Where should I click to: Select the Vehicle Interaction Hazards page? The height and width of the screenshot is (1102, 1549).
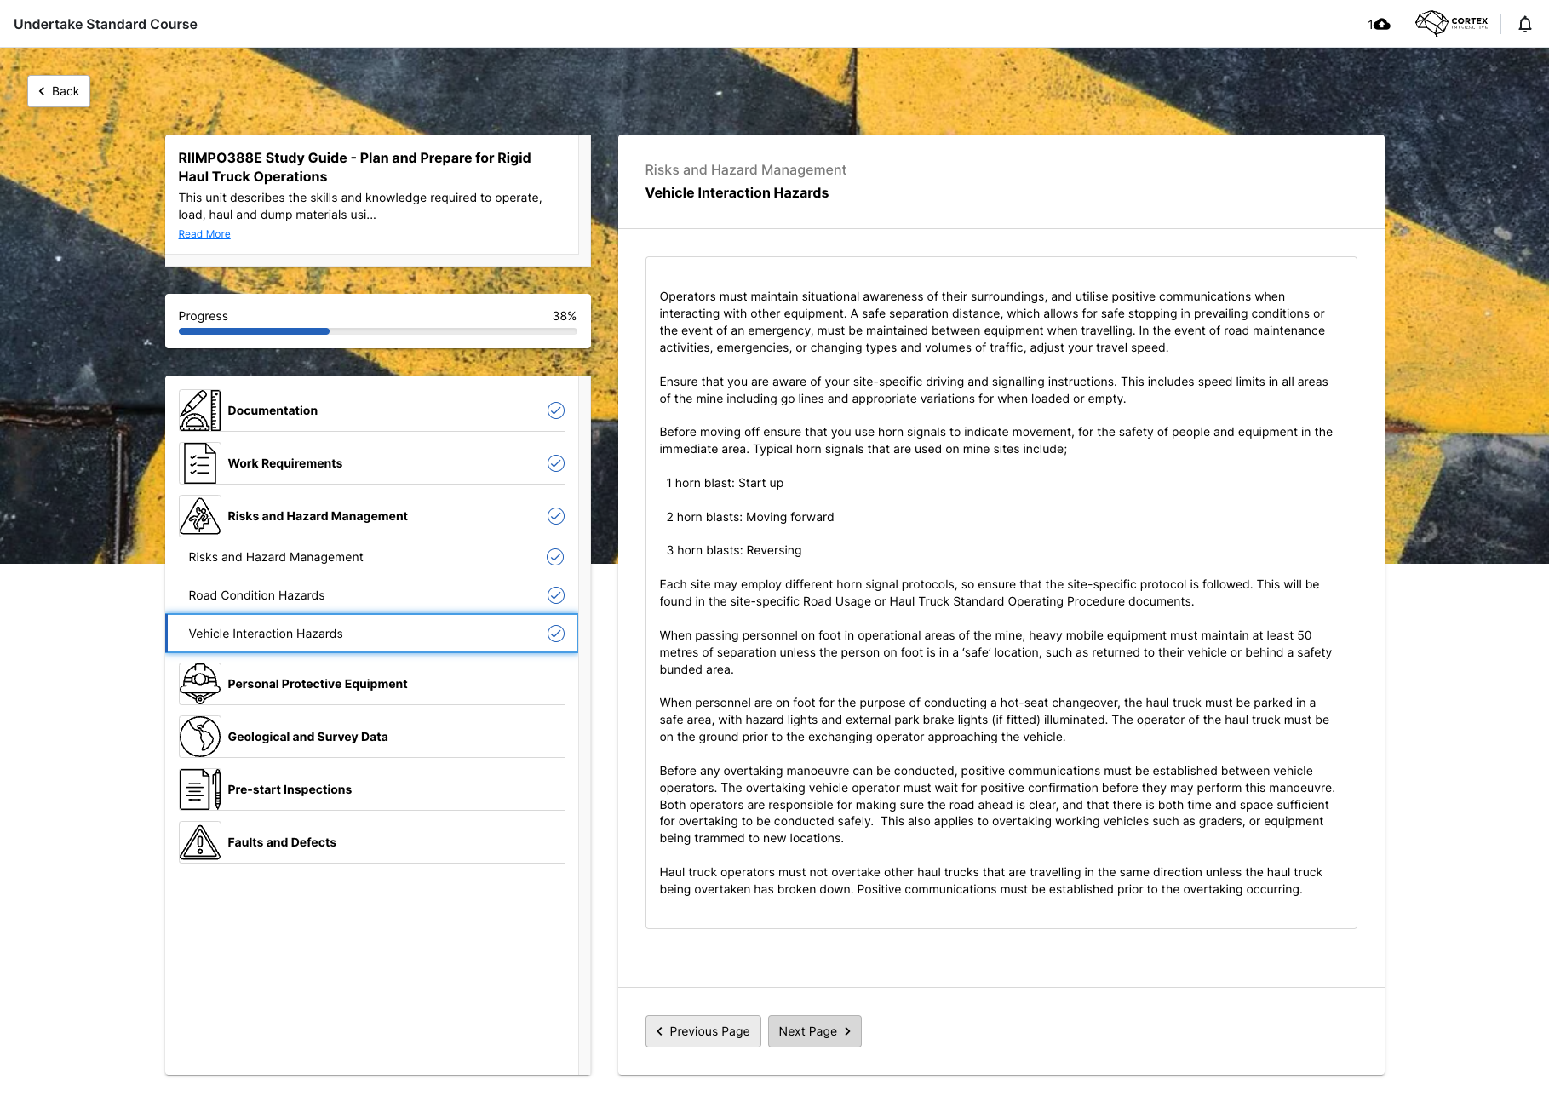(372, 634)
